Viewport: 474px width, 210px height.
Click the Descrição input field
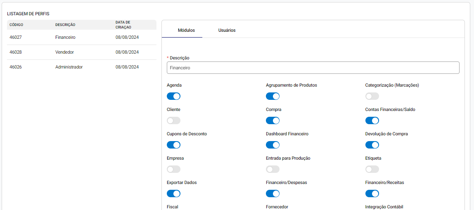coord(313,68)
